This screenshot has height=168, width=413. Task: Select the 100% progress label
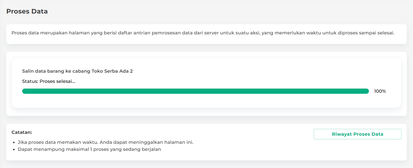[x=380, y=91]
